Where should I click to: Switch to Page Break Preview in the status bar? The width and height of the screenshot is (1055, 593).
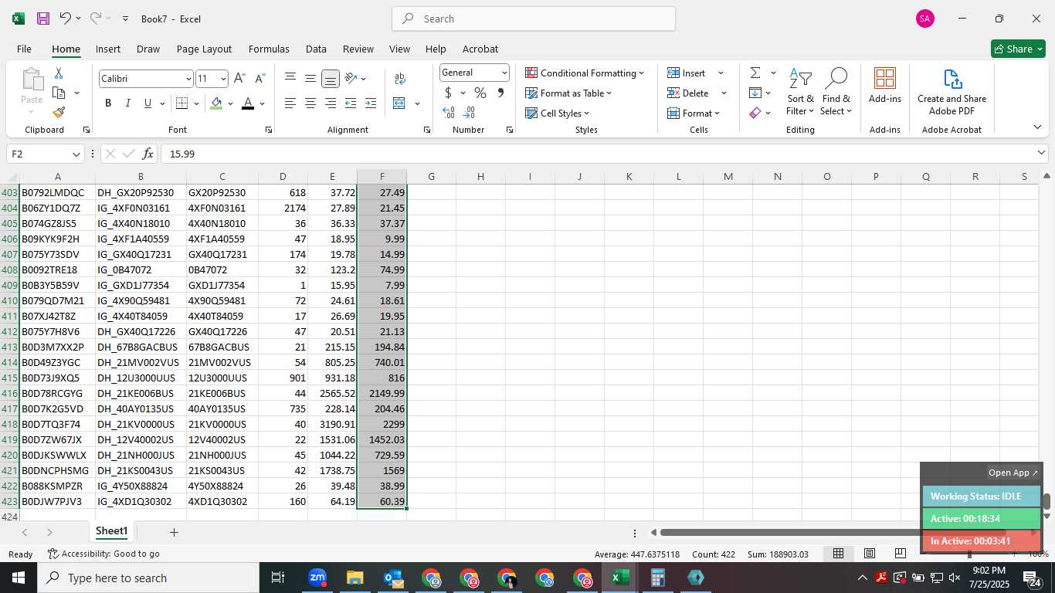click(901, 554)
